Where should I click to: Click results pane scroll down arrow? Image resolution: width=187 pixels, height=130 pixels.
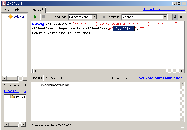pyautogui.click(x=182, y=120)
